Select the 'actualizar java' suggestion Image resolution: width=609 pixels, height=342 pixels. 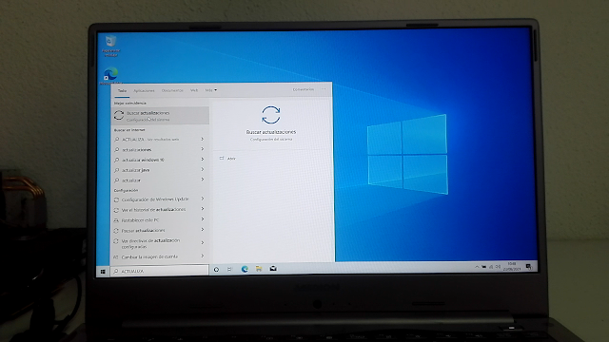click(x=159, y=170)
